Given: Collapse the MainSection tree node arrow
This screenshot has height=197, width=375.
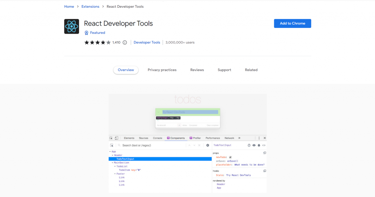Looking at the screenshot, I should click(113, 163).
